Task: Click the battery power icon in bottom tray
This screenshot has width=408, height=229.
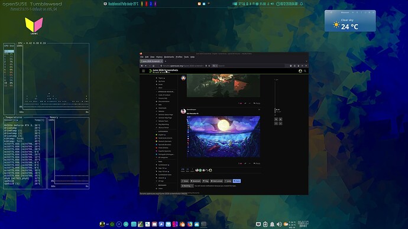Action: tap(265, 224)
